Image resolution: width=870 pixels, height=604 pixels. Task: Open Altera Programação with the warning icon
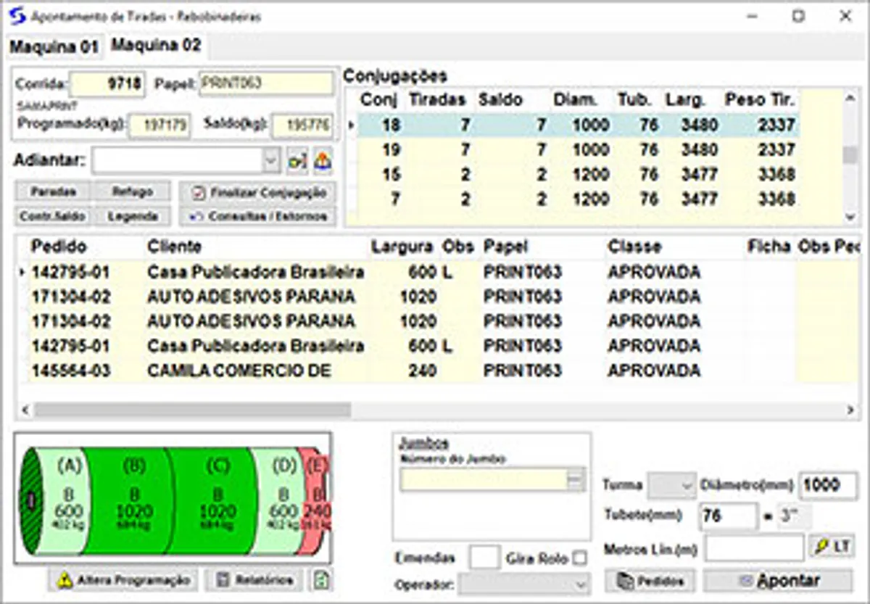(123, 580)
